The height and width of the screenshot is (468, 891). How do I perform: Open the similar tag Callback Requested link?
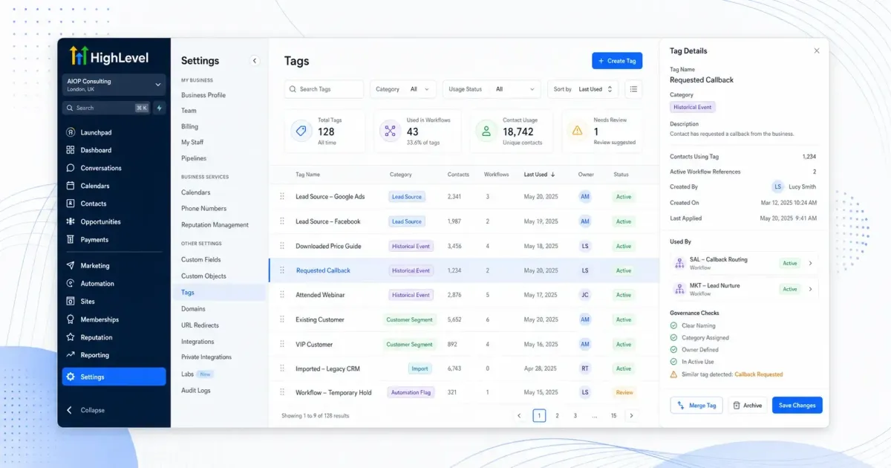759,374
